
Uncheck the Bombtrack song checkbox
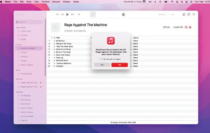point(54,41)
